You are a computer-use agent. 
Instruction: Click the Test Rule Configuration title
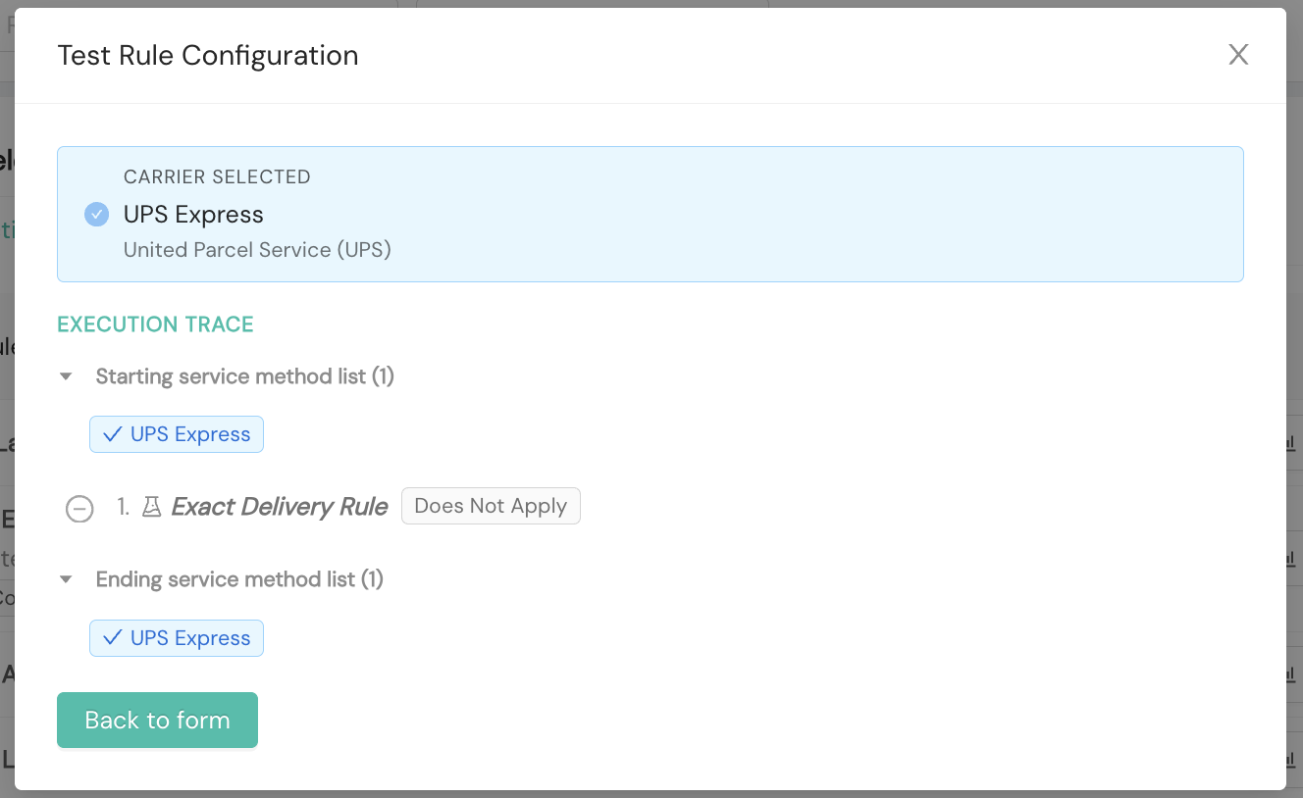208,56
